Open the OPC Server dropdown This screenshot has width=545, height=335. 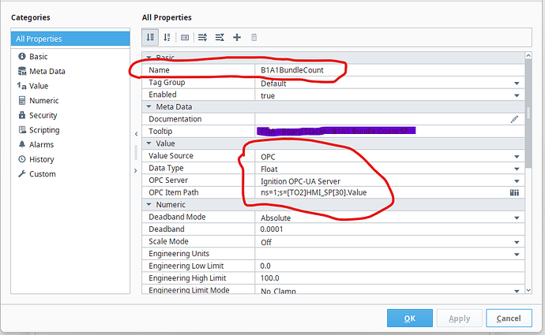tap(517, 181)
